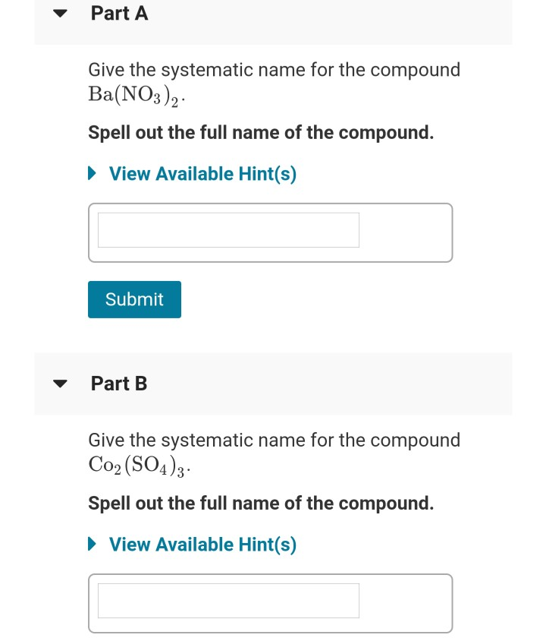
Task: Click the hint disclosure triangle in Part A
Action: coord(92,173)
